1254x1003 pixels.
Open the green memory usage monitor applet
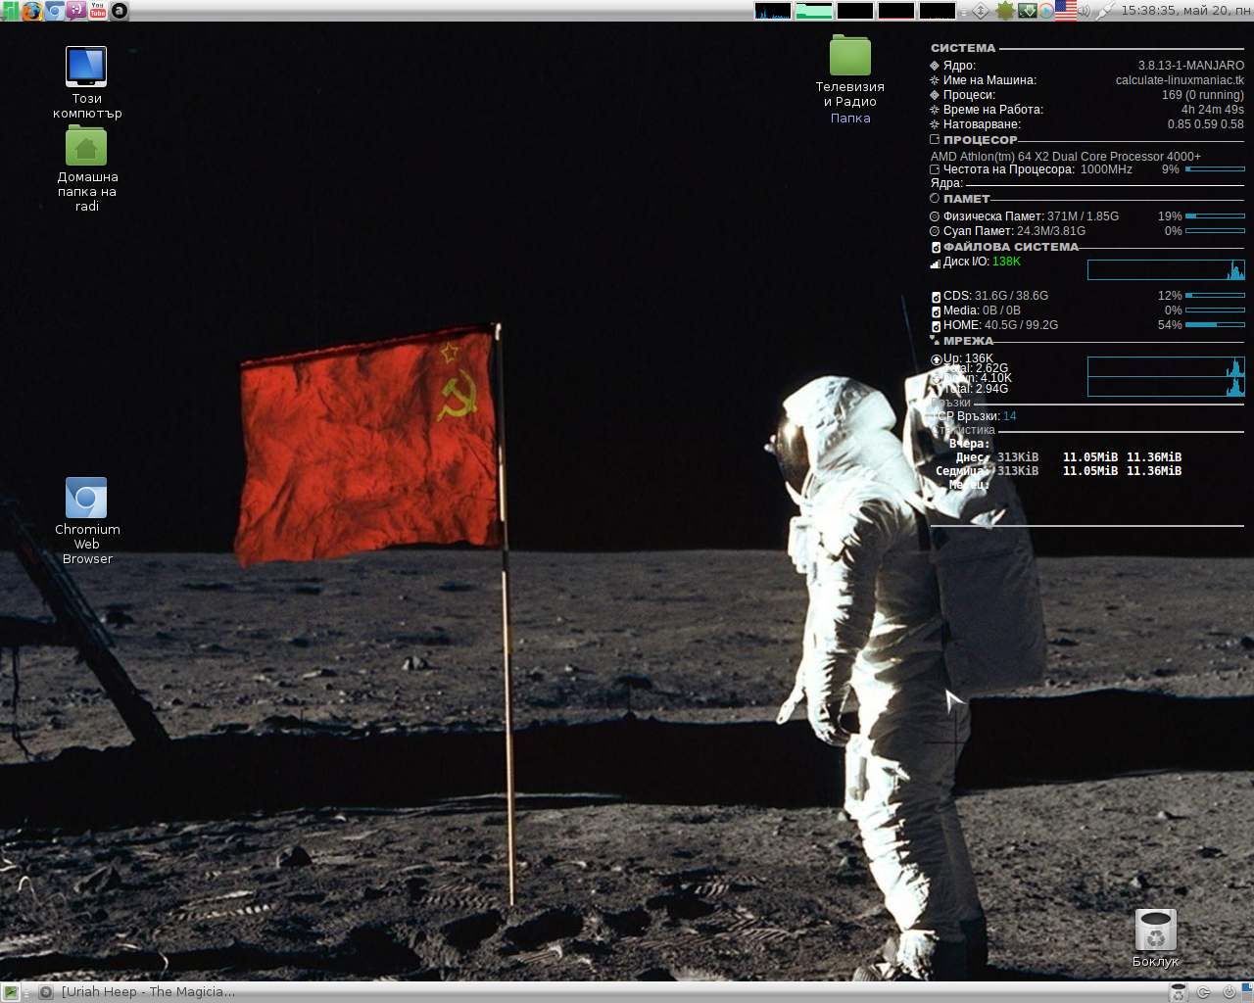[x=814, y=11]
